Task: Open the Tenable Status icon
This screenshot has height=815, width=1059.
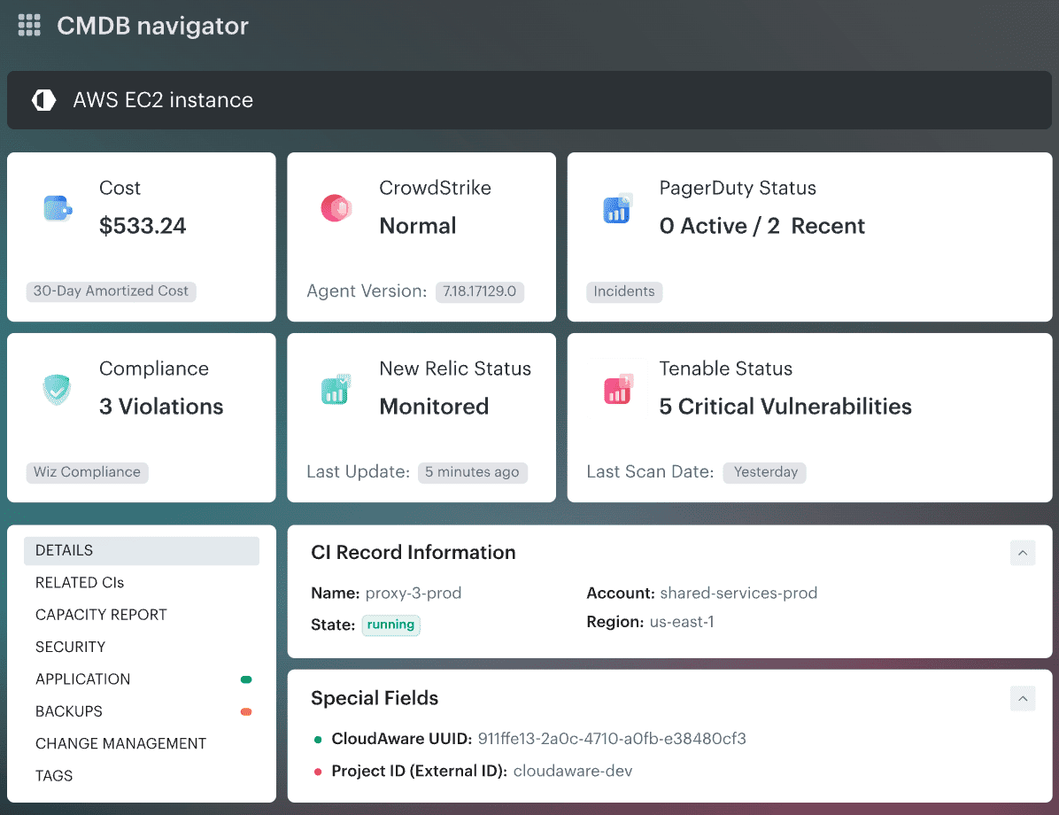Action: 617,388
